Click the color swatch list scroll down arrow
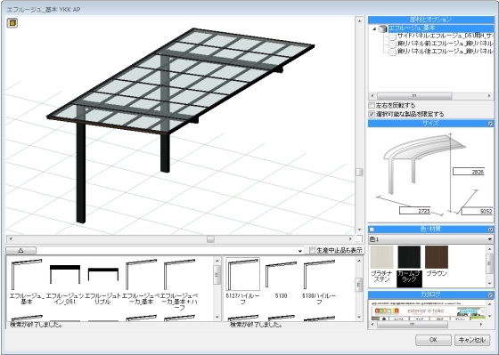Viewport: 499px width, 355px height. pyautogui.click(x=490, y=283)
